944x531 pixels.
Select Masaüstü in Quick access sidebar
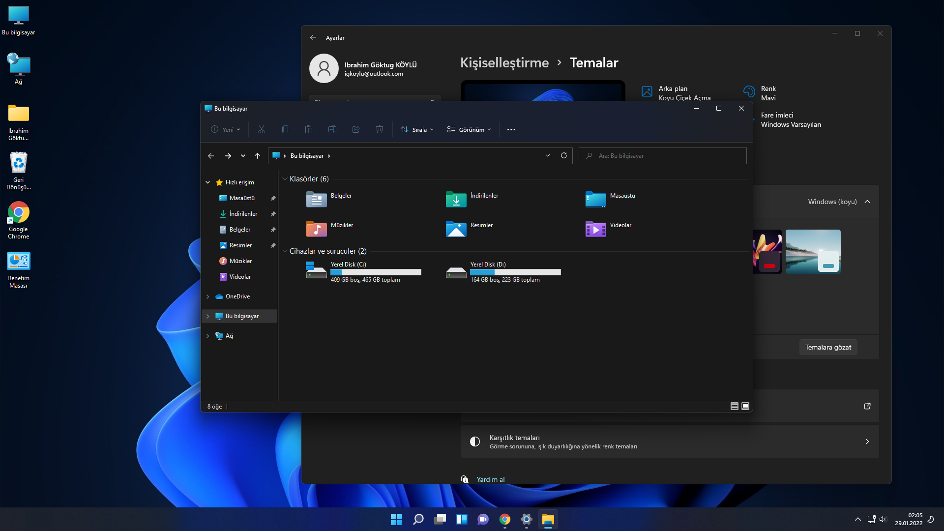click(242, 198)
